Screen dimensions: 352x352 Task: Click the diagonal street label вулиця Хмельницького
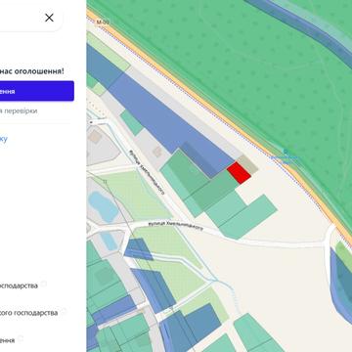(146, 171)
